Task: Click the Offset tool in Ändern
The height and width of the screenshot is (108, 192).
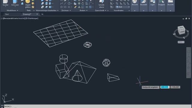Action: (x=87, y=7)
